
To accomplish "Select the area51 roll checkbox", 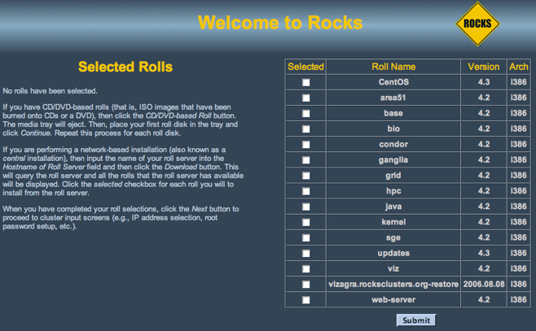I will pos(306,98).
